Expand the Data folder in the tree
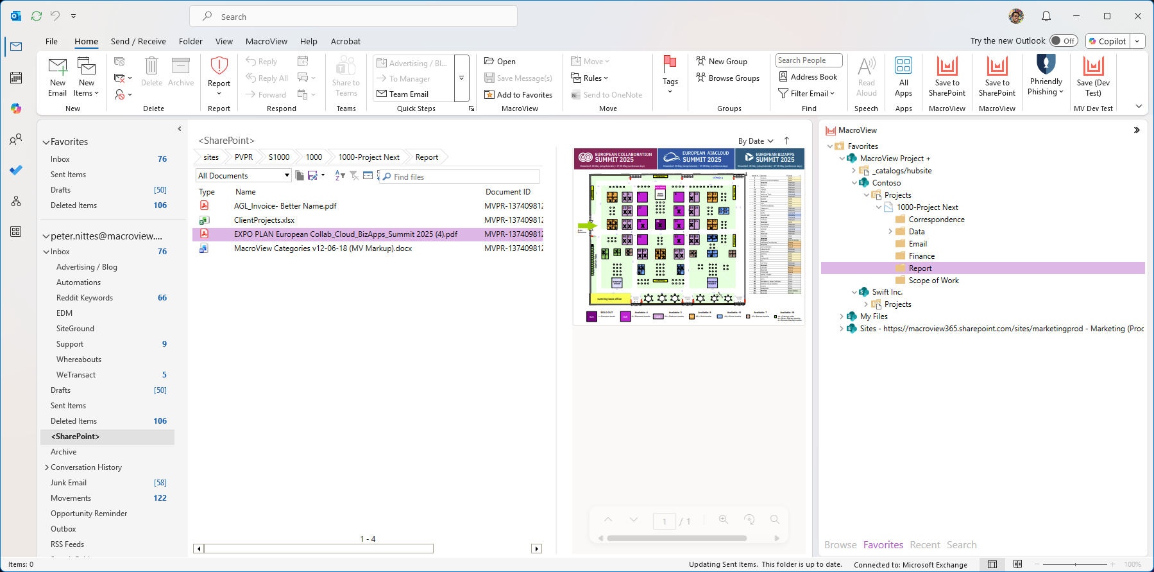 (x=890, y=232)
